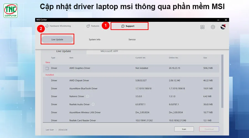Close the MSI Center window
Image resolution: width=249 pixels, height=138 pixels.
[x=226, y=20]
